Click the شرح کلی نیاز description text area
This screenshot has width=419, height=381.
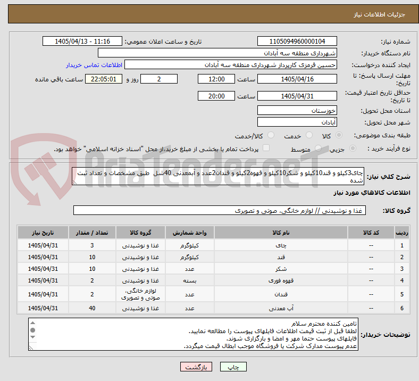point(218,177)
